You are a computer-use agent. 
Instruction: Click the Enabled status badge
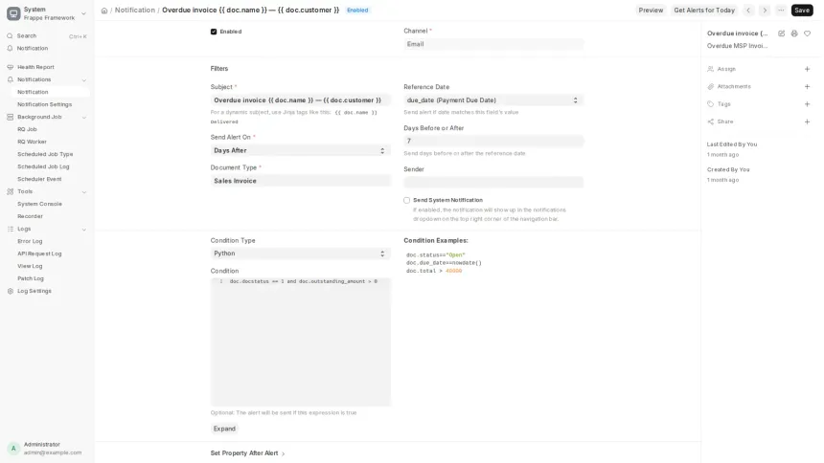pos(357,10)
